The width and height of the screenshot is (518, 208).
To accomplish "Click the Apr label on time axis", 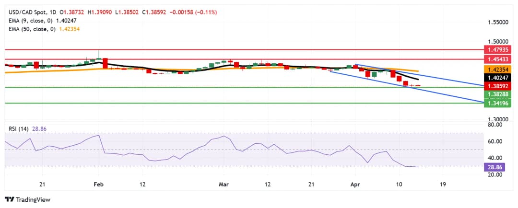I will (x=355, y=185).
